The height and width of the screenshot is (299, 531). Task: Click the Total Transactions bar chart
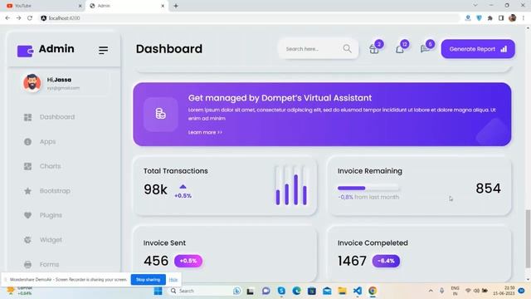(291, 185)
